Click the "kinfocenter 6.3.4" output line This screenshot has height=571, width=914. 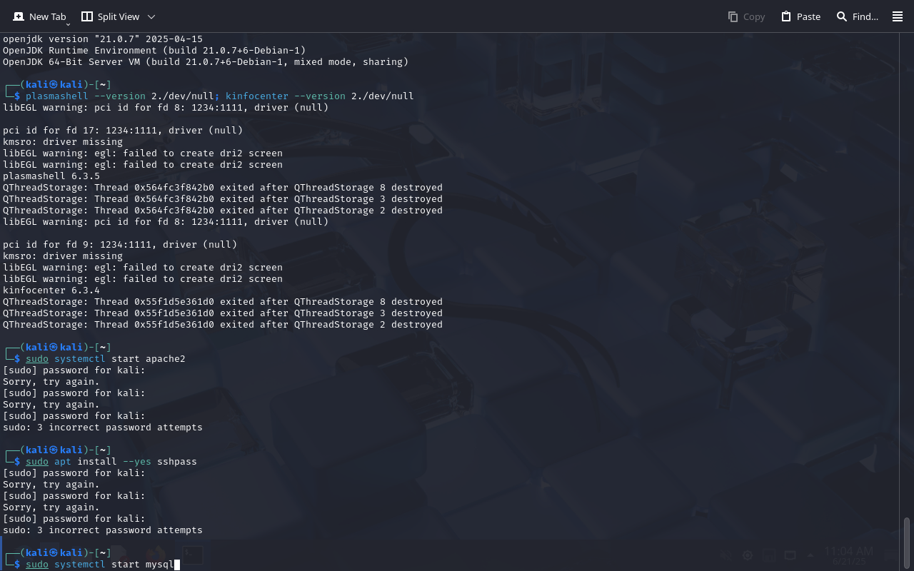coord(51,290)
